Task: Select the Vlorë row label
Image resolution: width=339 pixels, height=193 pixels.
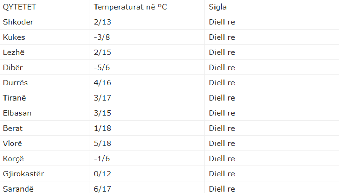Action: [12, 143]
